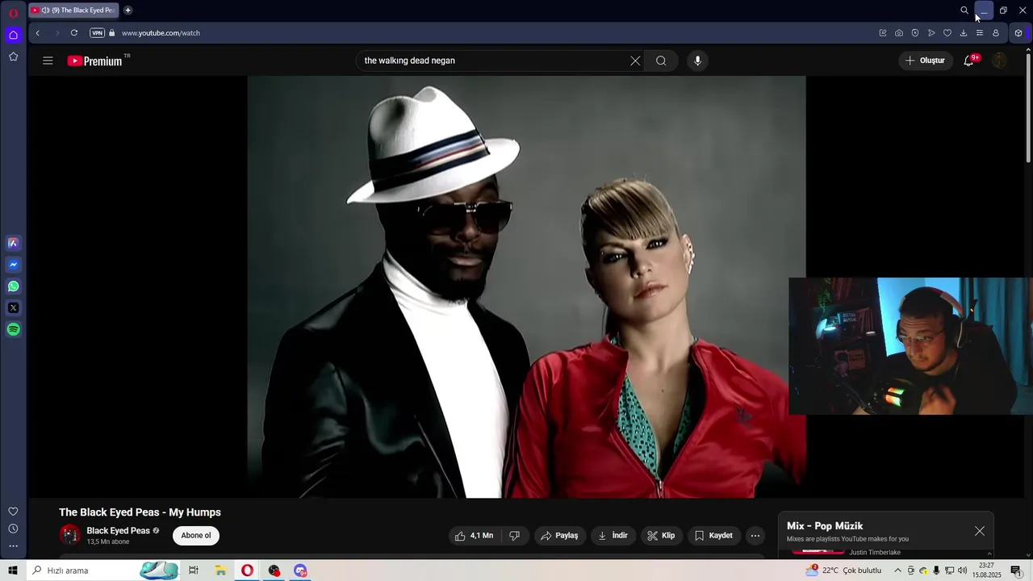Image resolution: width=1033 pixels, height=581 pixels.
Task: Reload the YouTube page
Action: tap(74, 33)
